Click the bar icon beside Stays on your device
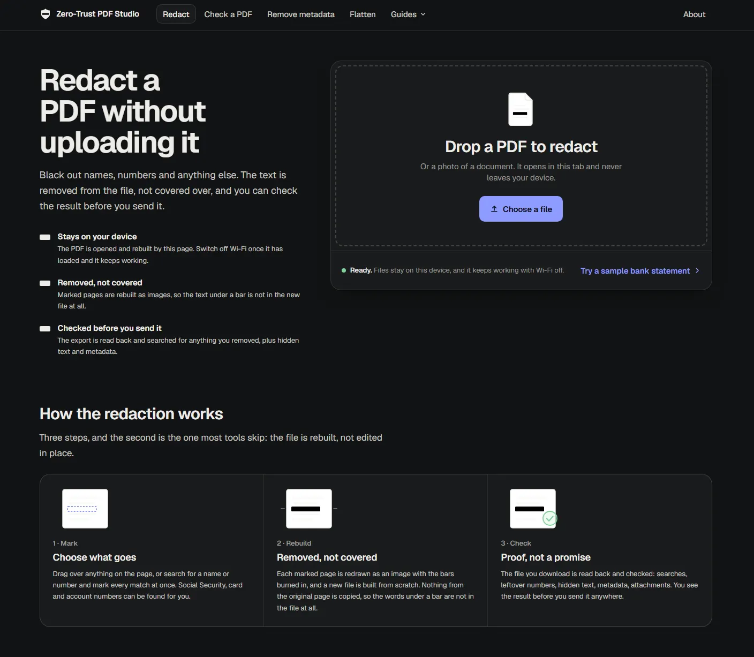 point(45,237)
